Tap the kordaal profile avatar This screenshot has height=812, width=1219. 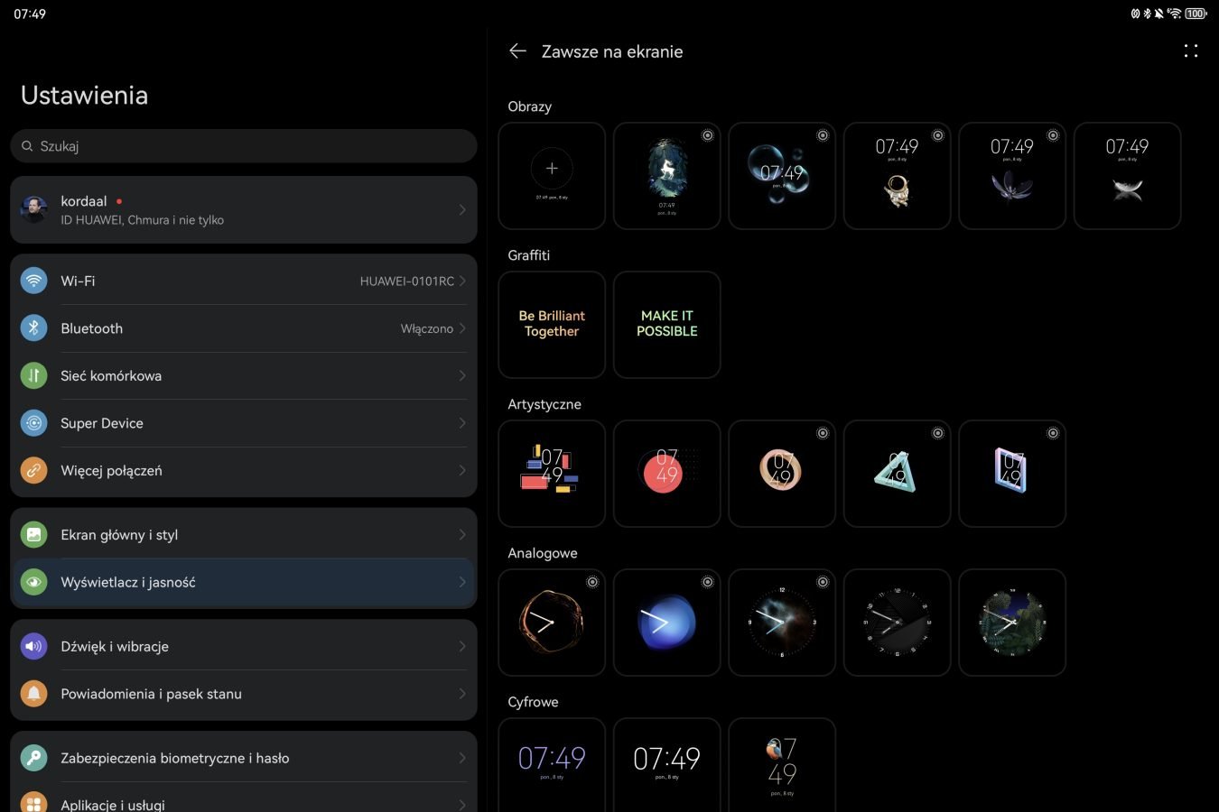click(x=33, y=209)
